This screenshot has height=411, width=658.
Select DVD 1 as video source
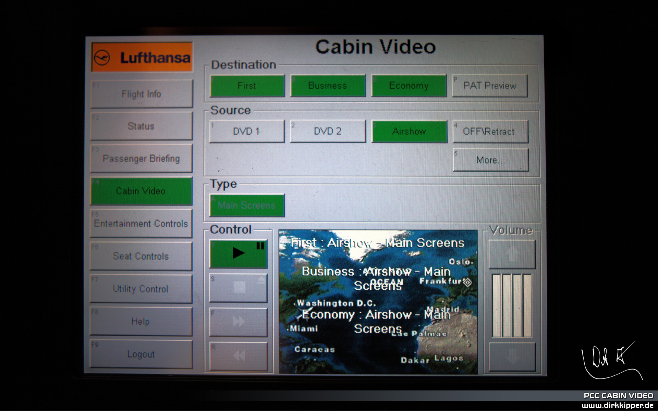coord(247,131)
